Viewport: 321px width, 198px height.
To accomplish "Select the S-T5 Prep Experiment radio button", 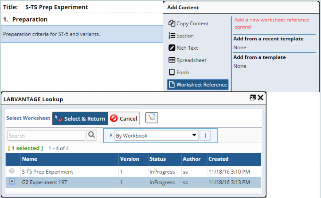I will click(12, 170).
